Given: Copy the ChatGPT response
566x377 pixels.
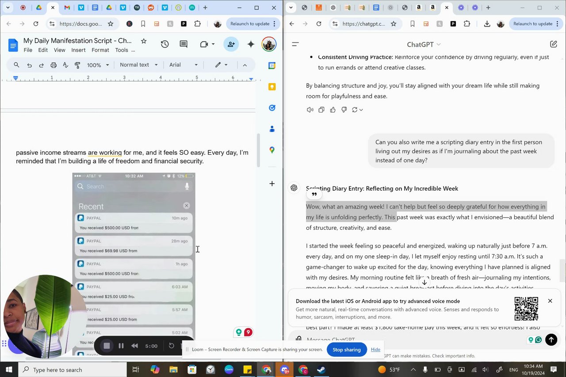Looking at the screenshot, I should 321,110.
